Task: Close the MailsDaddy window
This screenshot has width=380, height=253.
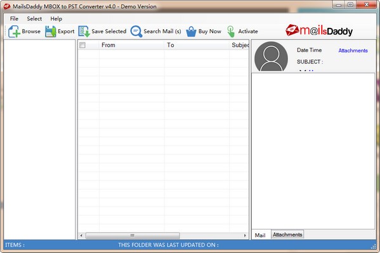Action: click(367, 4)
